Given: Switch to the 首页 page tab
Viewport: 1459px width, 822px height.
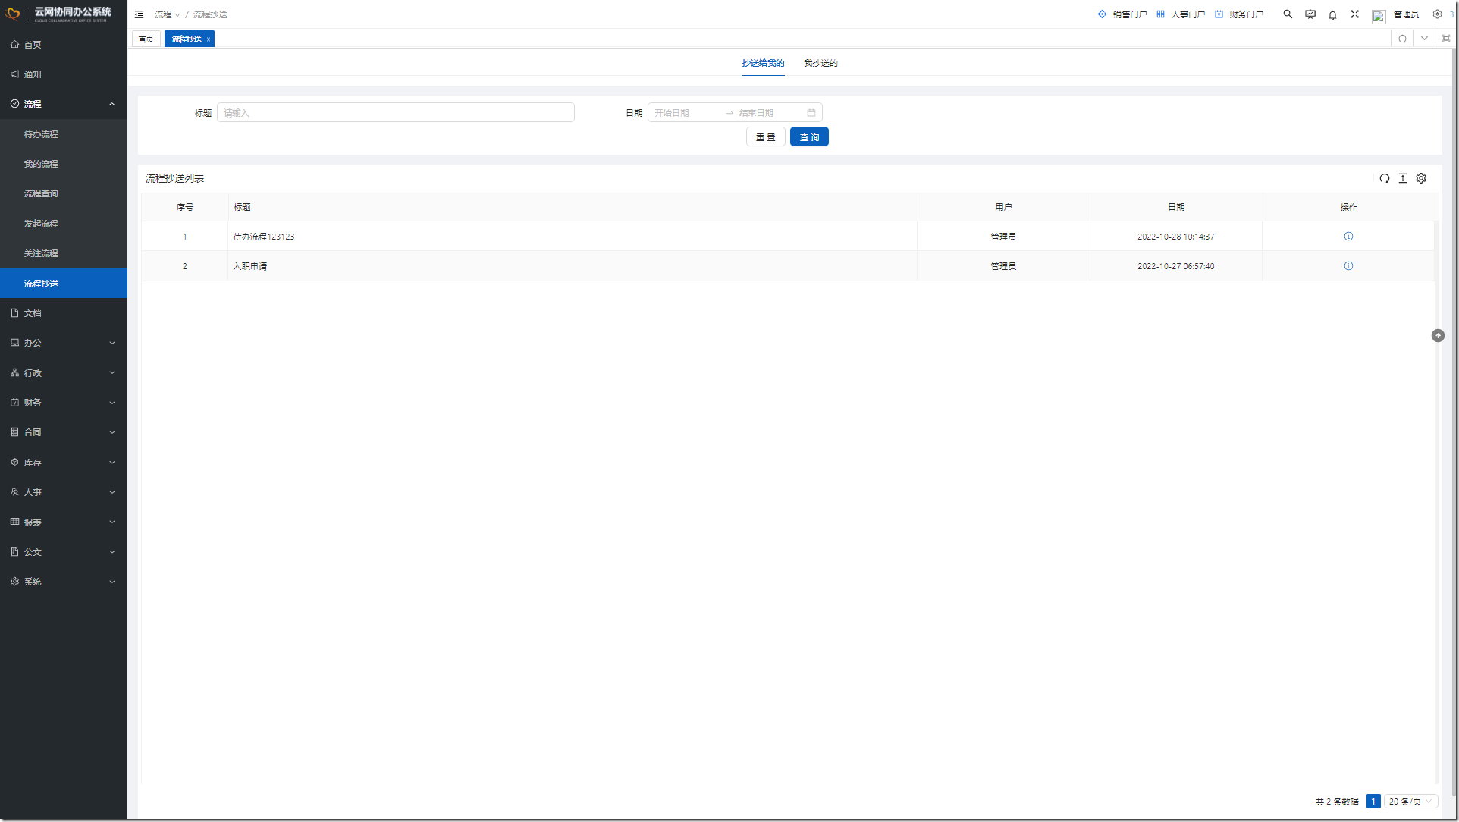Looking at the screenshot, I should tap(146, 39).
